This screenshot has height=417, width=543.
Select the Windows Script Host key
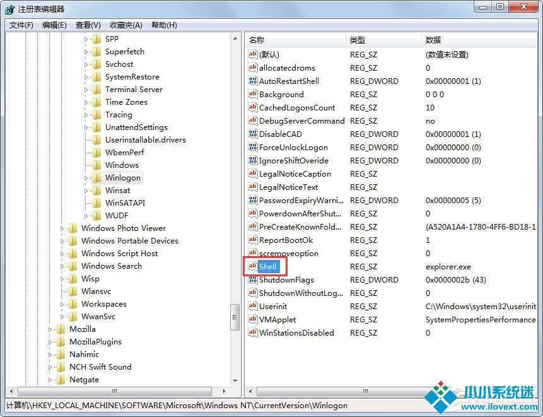(x=119, y=254)
